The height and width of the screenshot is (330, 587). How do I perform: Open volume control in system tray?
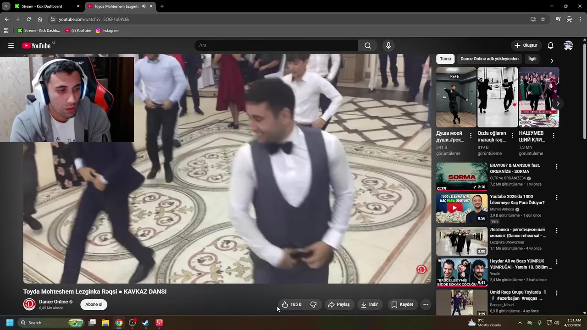(x=557, y=323)
